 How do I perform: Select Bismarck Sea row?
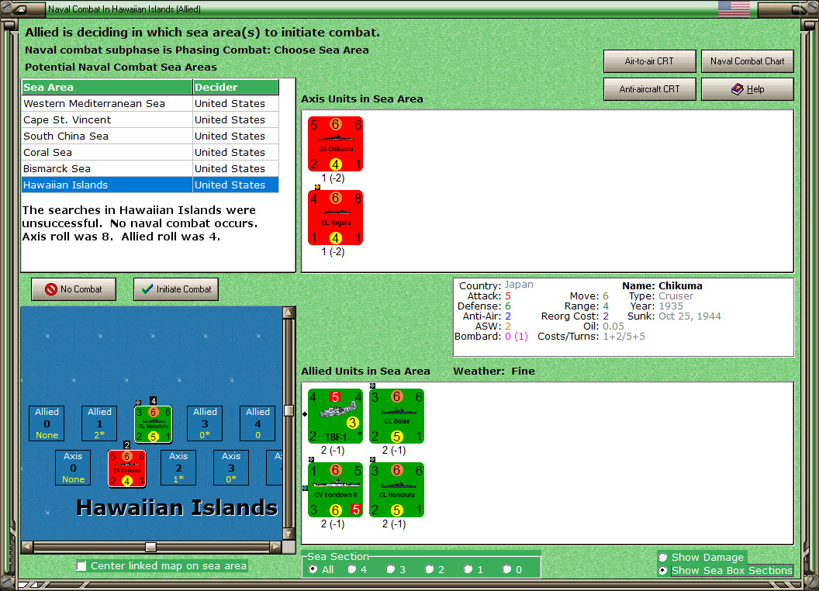point(150,168)
